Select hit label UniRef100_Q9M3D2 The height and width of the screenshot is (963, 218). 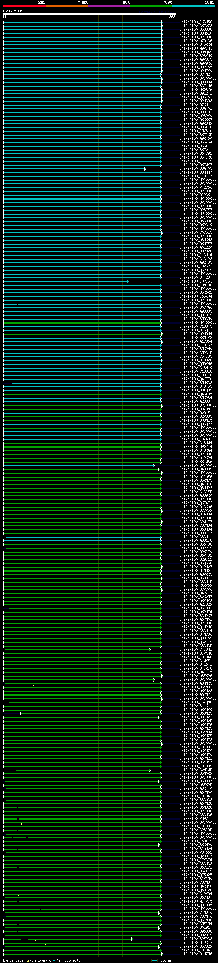tap(196, 101)
